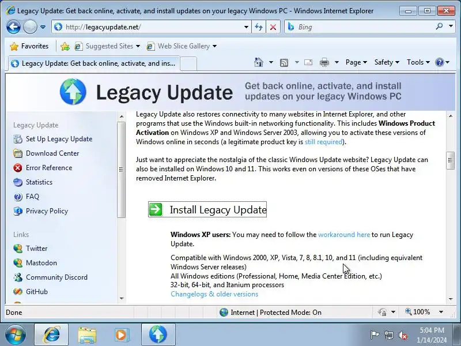Click the Community Discord people icon
This screenshot has height=346, width=461.
(x=18, y=277)
